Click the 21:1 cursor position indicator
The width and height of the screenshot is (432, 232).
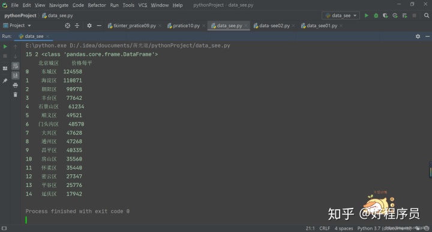click(310, 228)
